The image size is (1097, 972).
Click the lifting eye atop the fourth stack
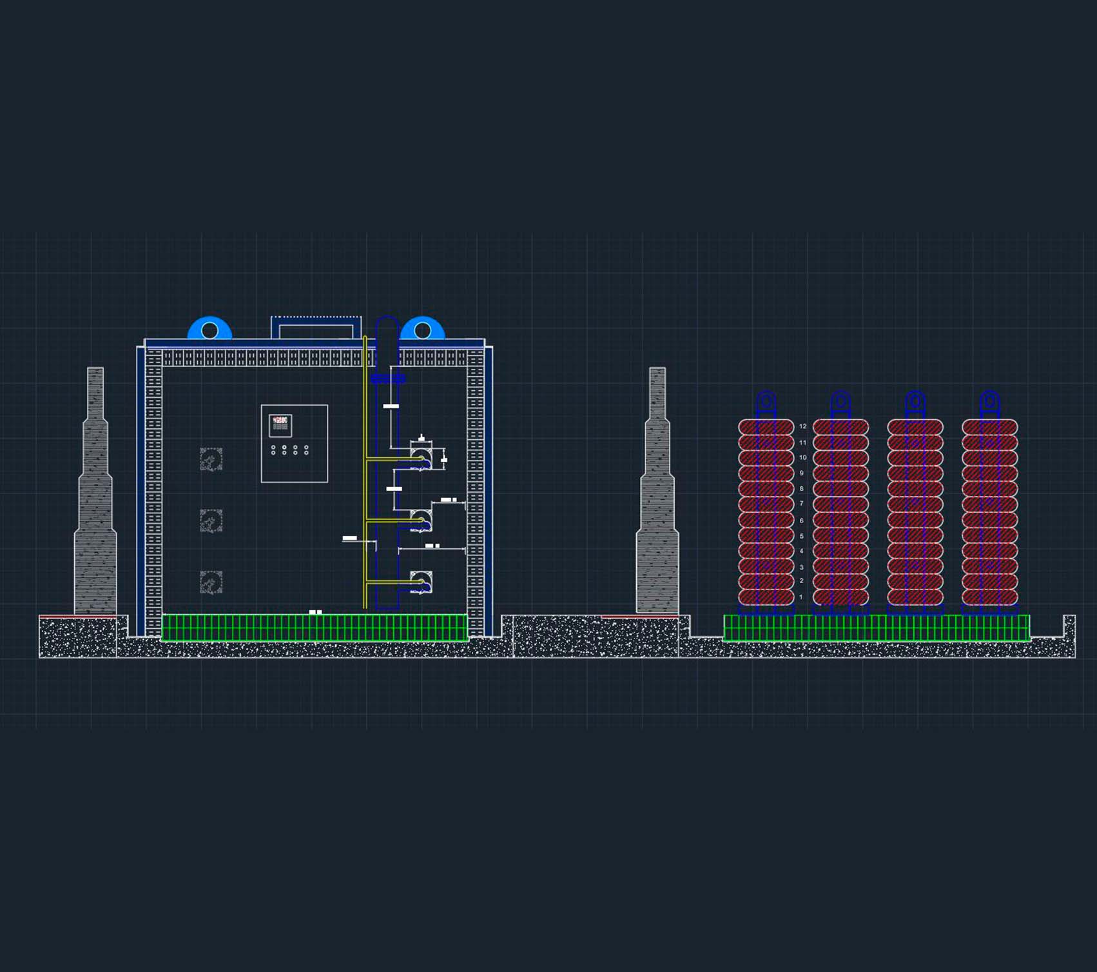[989, 402]
